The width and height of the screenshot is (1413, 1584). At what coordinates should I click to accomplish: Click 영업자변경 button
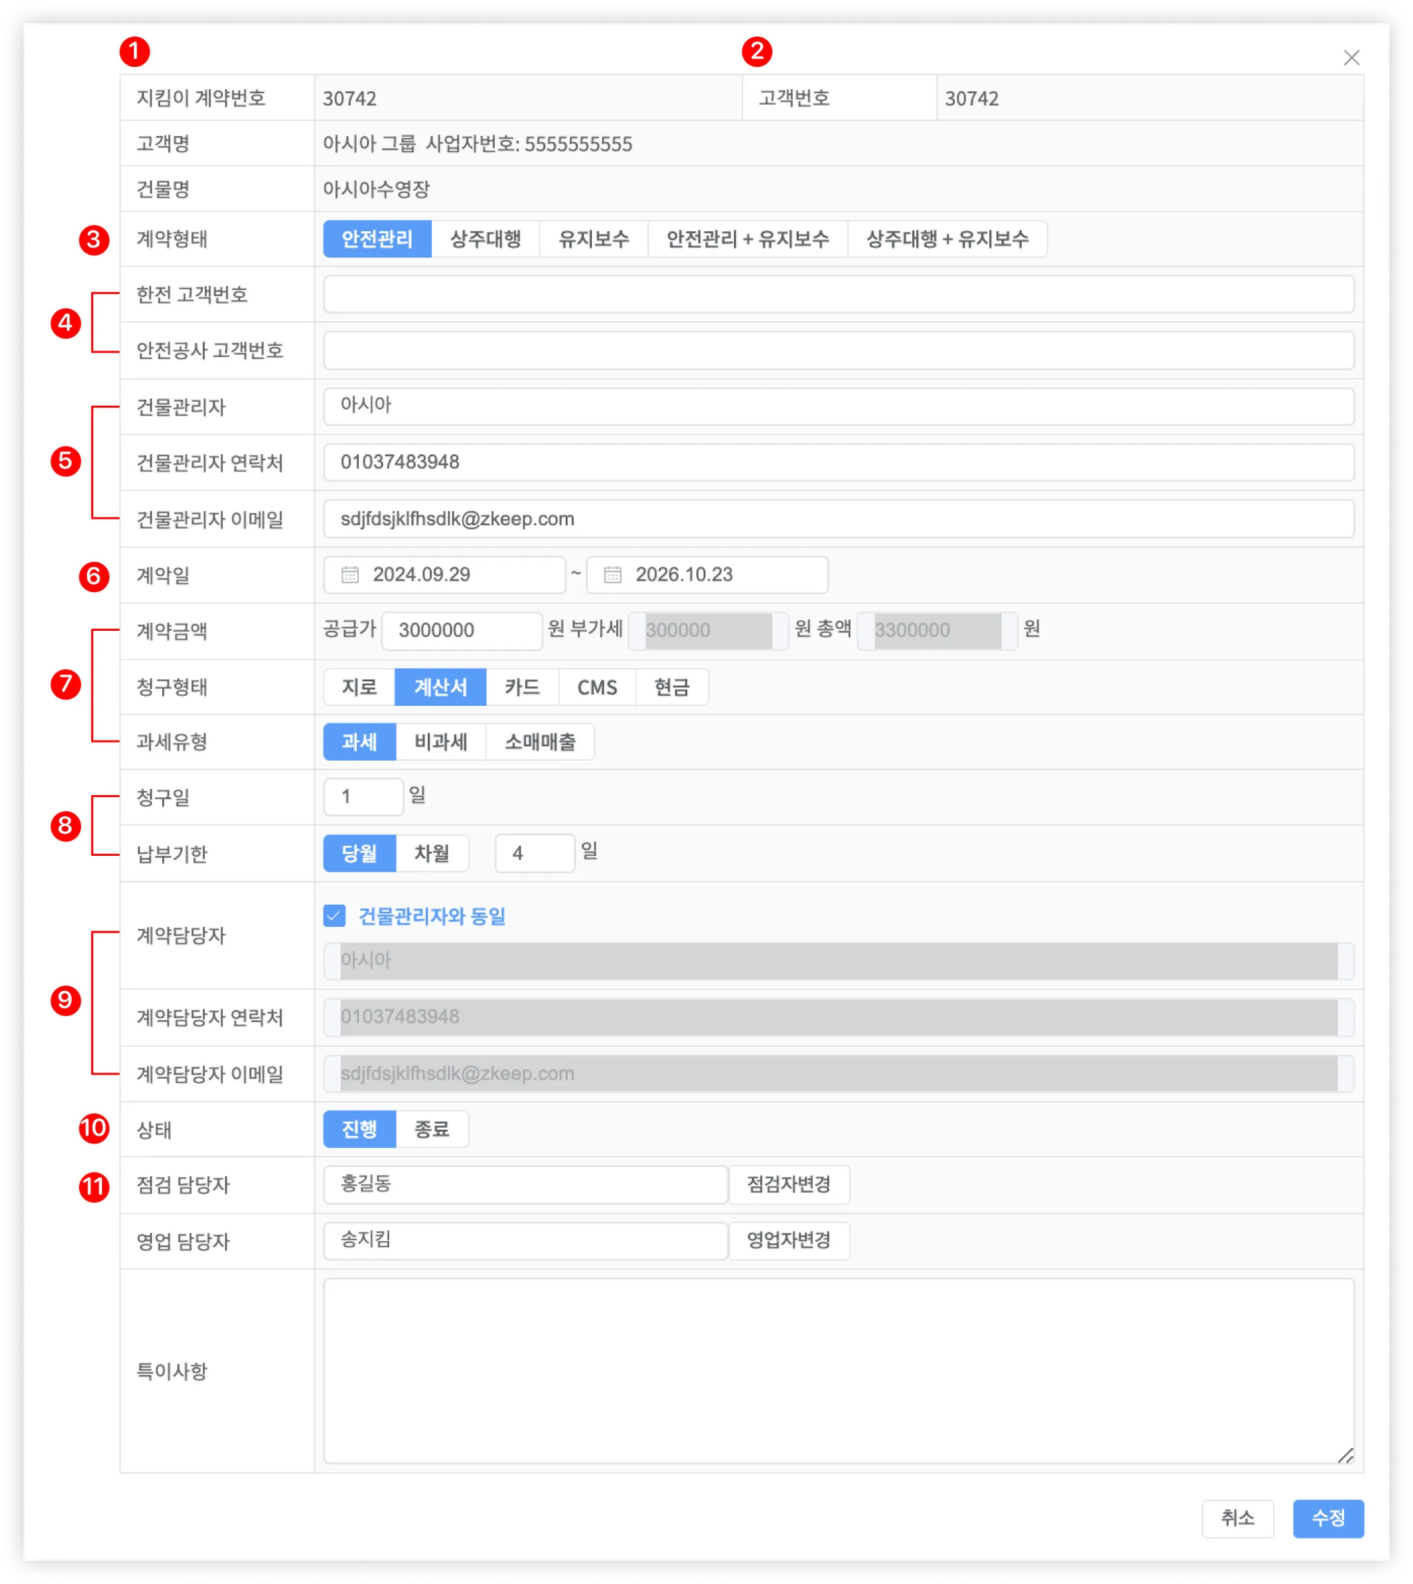(788, 1240)
